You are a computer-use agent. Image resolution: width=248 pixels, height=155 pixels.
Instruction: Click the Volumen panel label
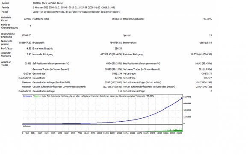point(27,126)
